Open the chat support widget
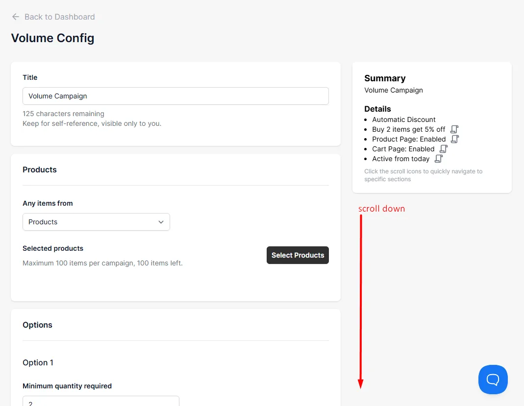524x406 pixels. pos(493,379)
